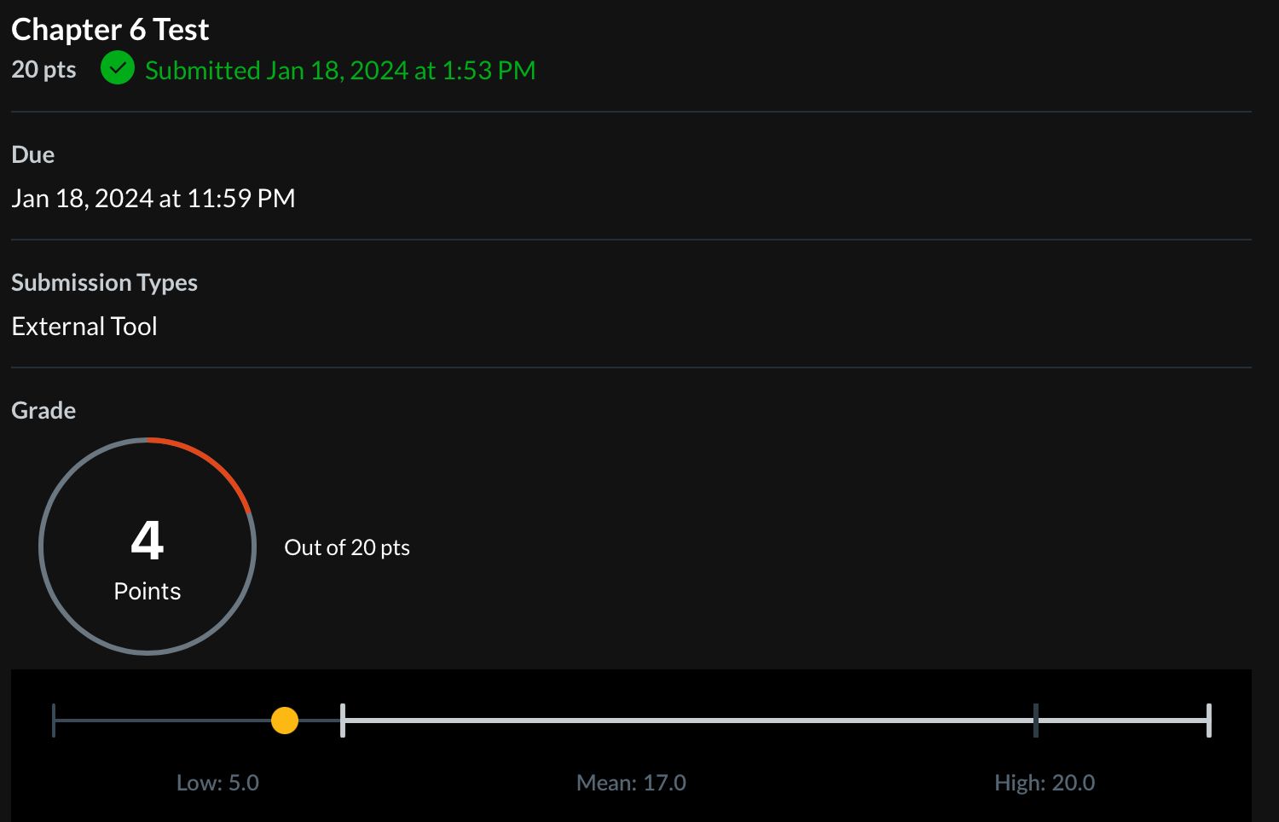Click the High: 20.0 label
Viewport: 1279px width, 822px height.
[1045, 783]
